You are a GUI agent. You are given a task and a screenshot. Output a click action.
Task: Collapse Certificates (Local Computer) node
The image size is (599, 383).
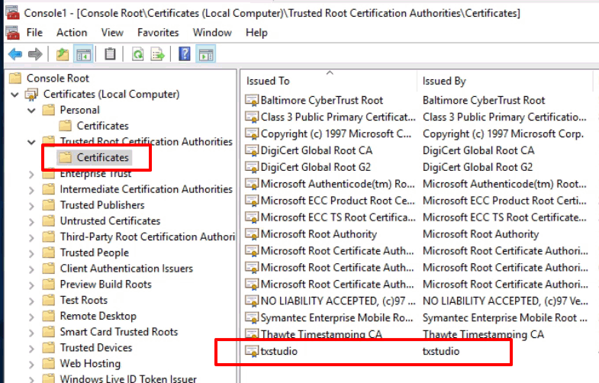[x=15, y=95]
